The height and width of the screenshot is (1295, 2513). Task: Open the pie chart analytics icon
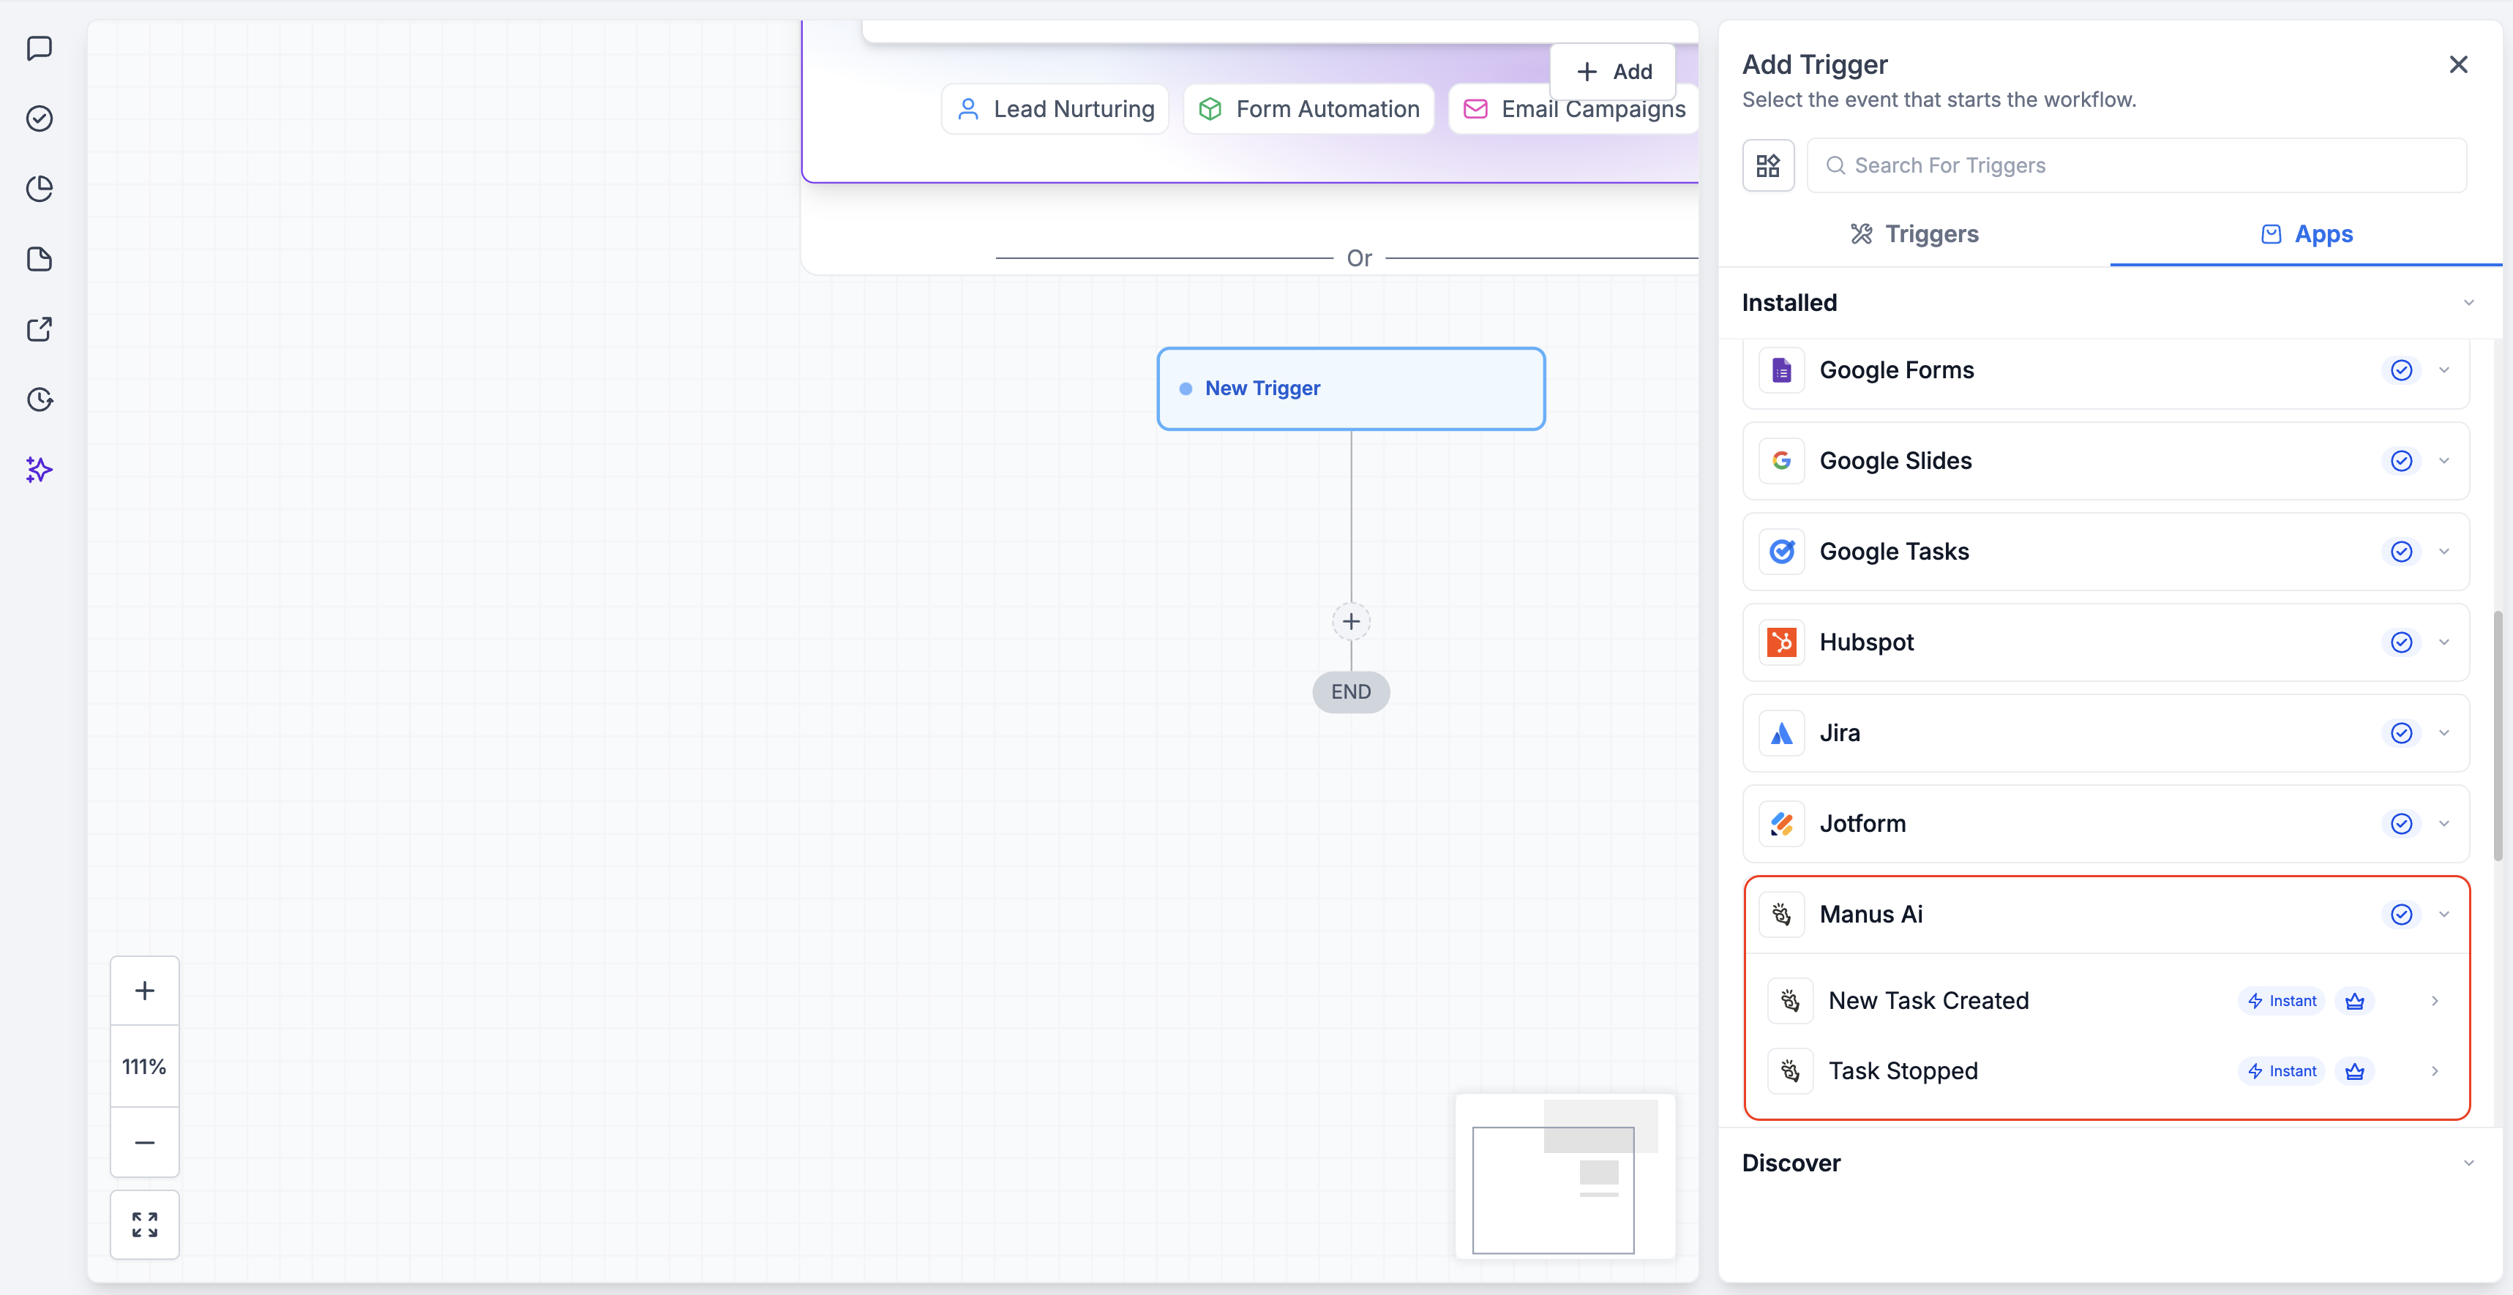tap(39, 189)
